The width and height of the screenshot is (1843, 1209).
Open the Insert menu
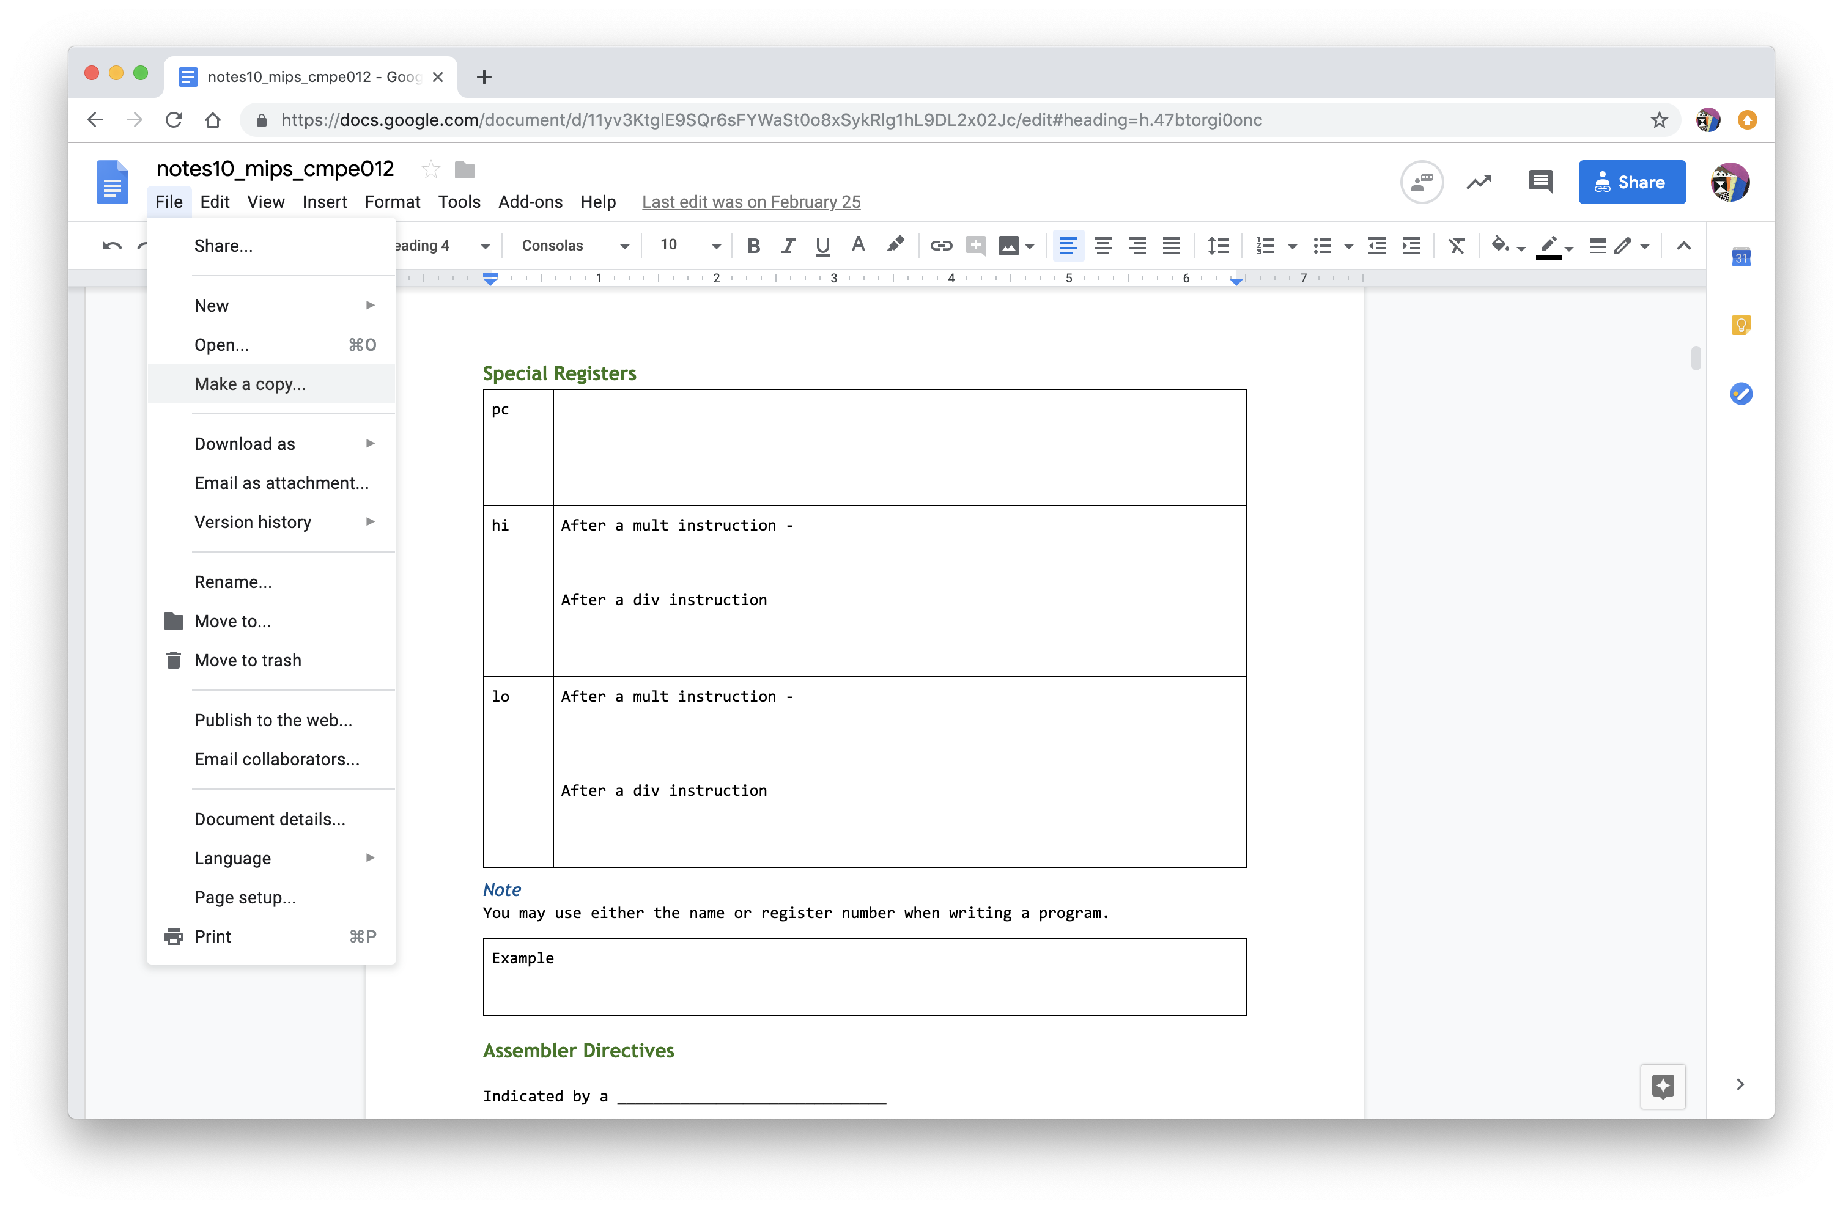click(x=325, y=202)
